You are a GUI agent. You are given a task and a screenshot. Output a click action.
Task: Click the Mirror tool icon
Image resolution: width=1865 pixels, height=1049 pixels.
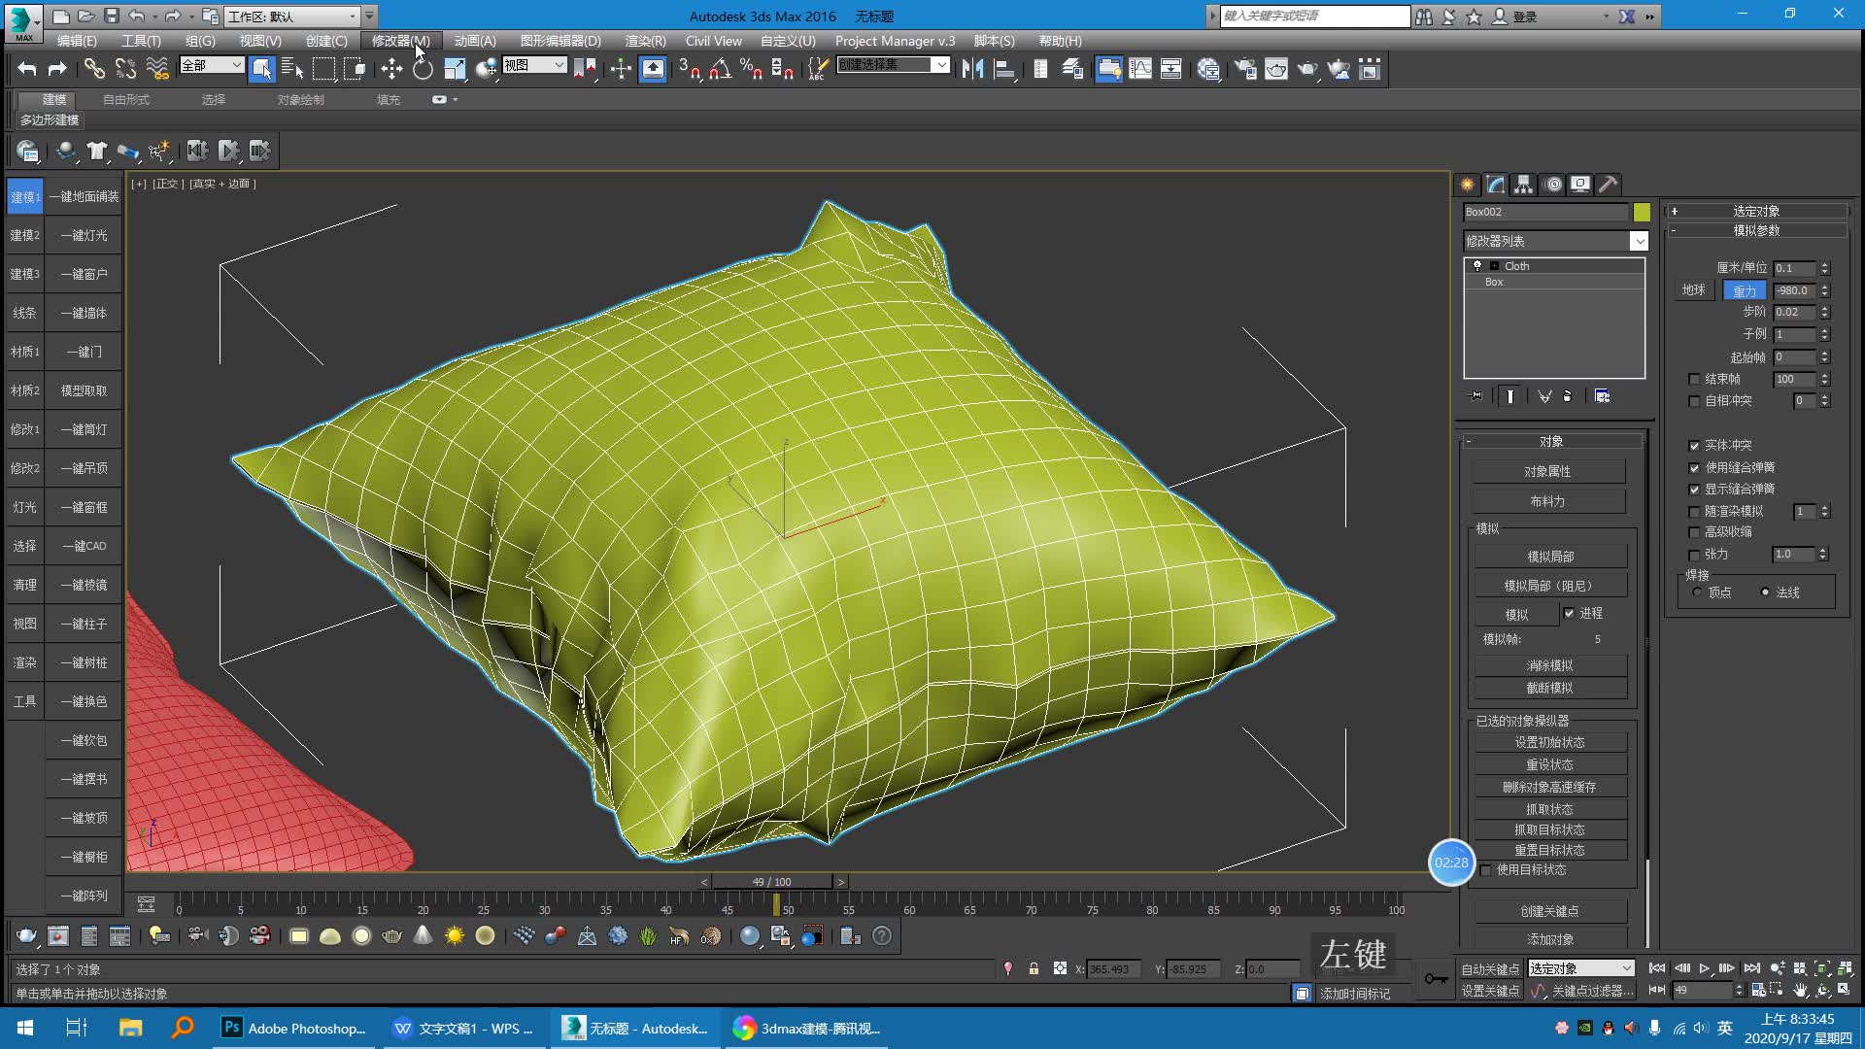(972, 68)
